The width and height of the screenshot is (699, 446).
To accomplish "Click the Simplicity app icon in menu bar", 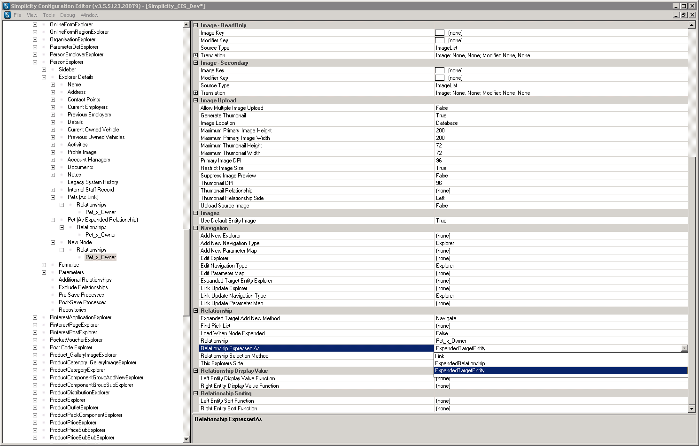I will [x=7, y=15].
